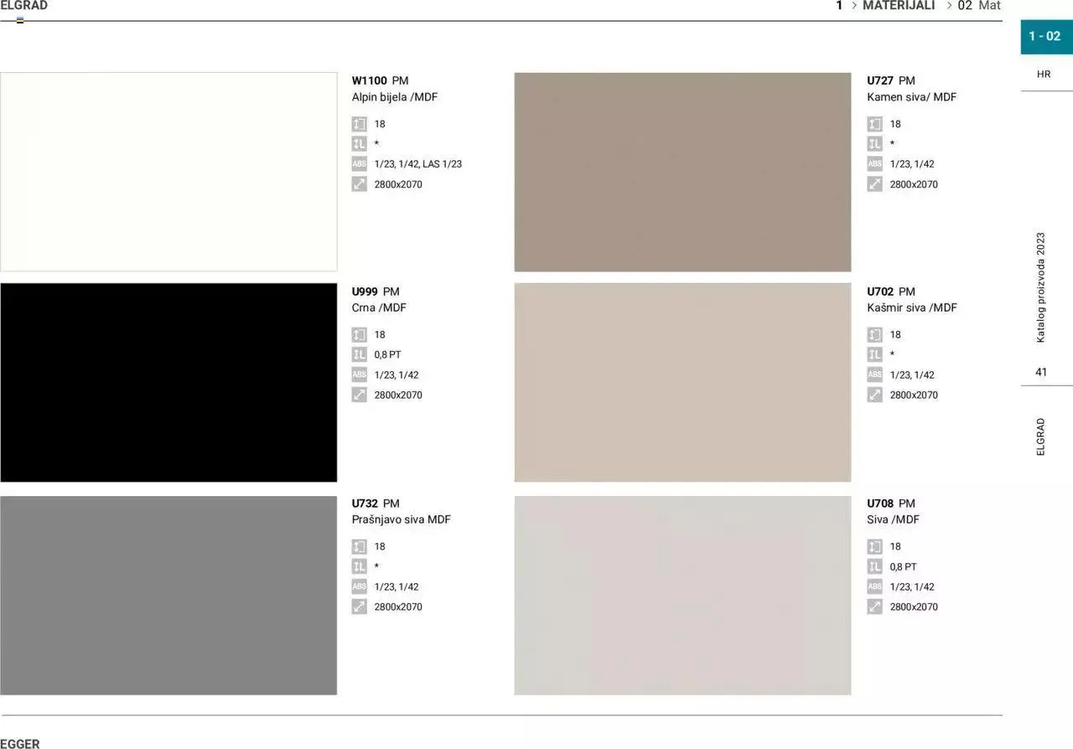Click the ELGRAD brand name heading
This screenshot has width=1073, height=749.
click(x=24, y=5)
